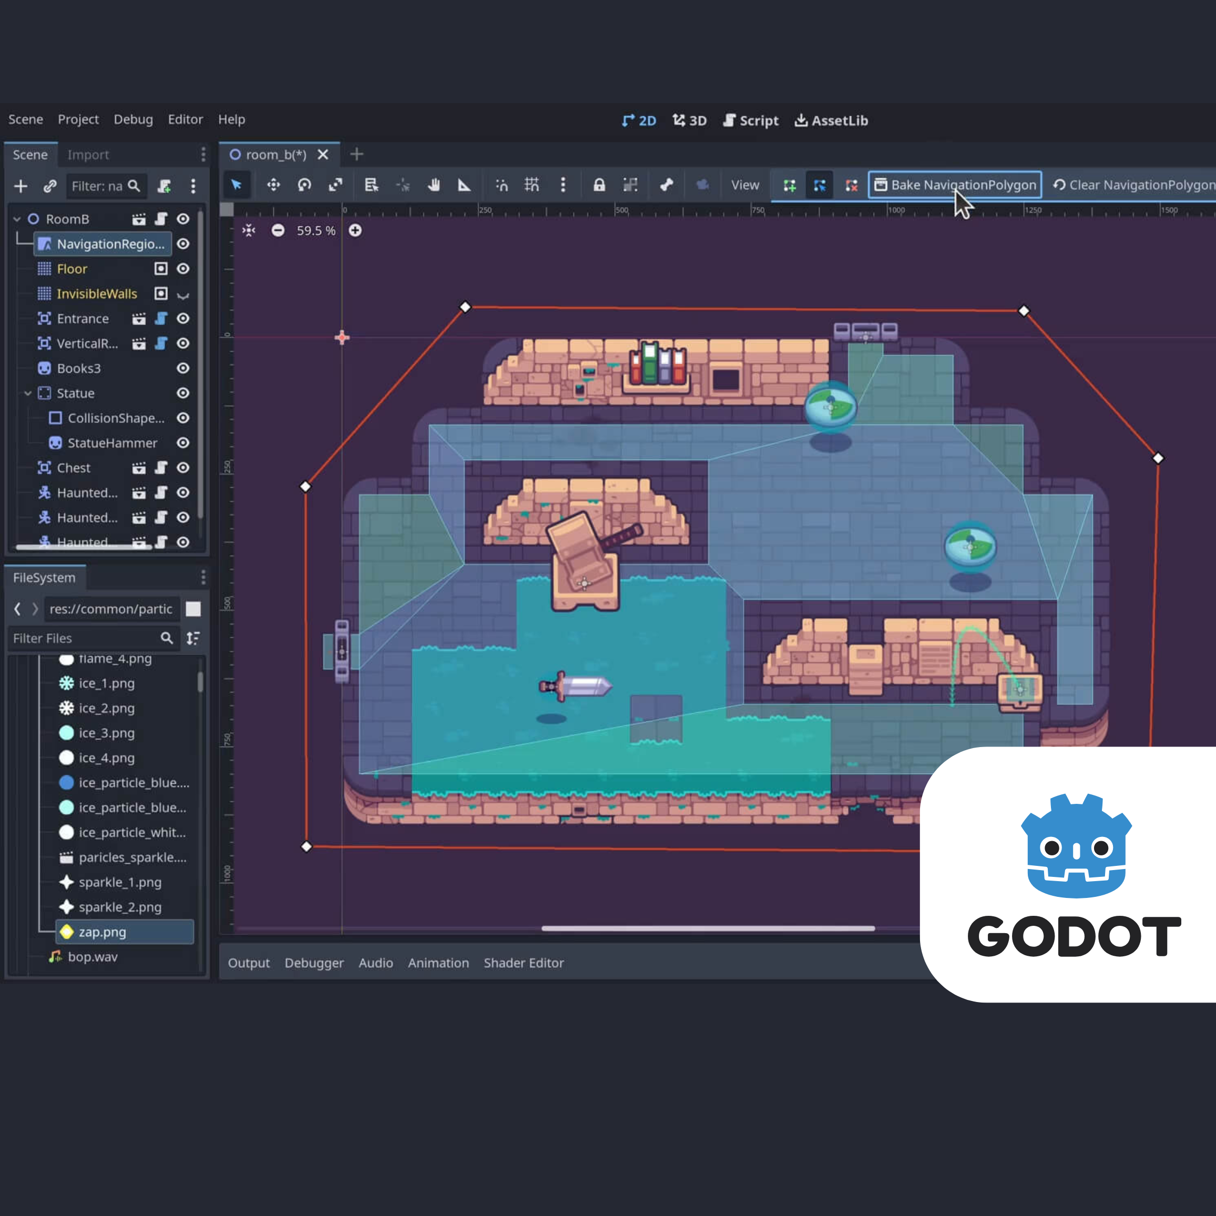Image resolution: width=1216 pixels, height=1216 pixels.
Task: Select the Ruler Mode tool
Action: 465,185
